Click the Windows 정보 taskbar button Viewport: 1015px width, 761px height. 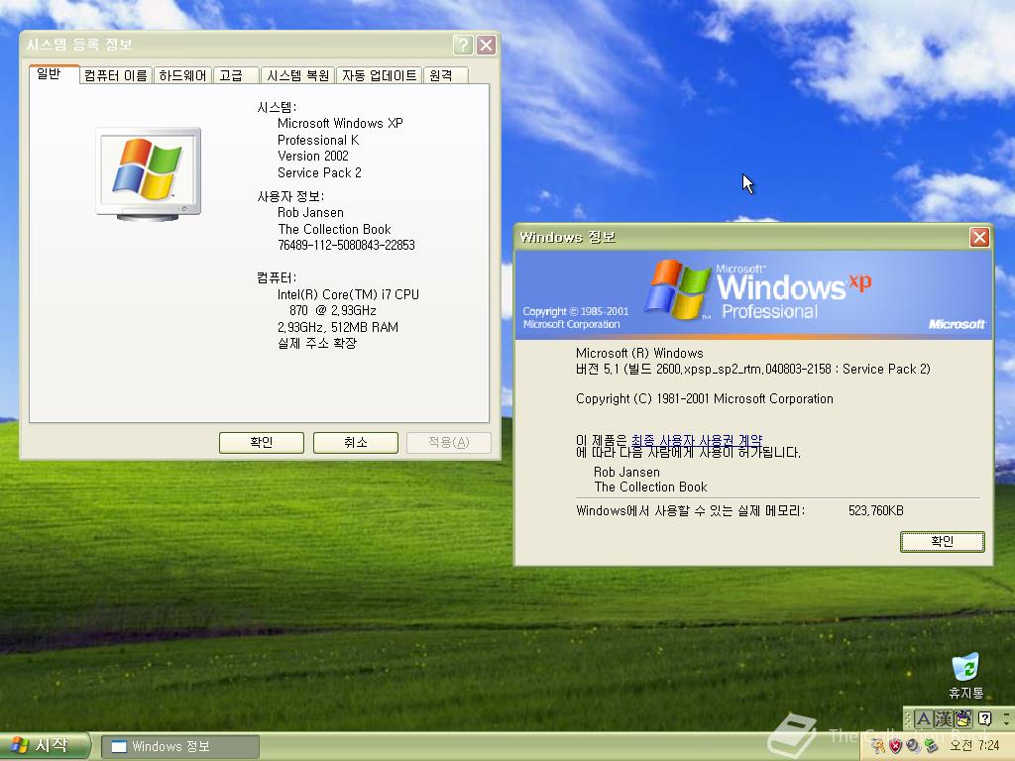[x=180, y=747]
